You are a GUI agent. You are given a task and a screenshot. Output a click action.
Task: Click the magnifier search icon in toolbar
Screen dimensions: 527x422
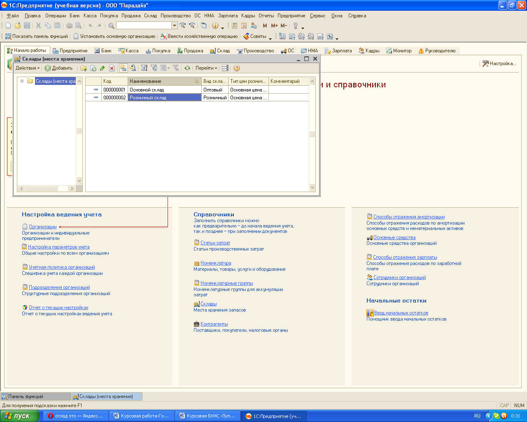coord(112,26)
